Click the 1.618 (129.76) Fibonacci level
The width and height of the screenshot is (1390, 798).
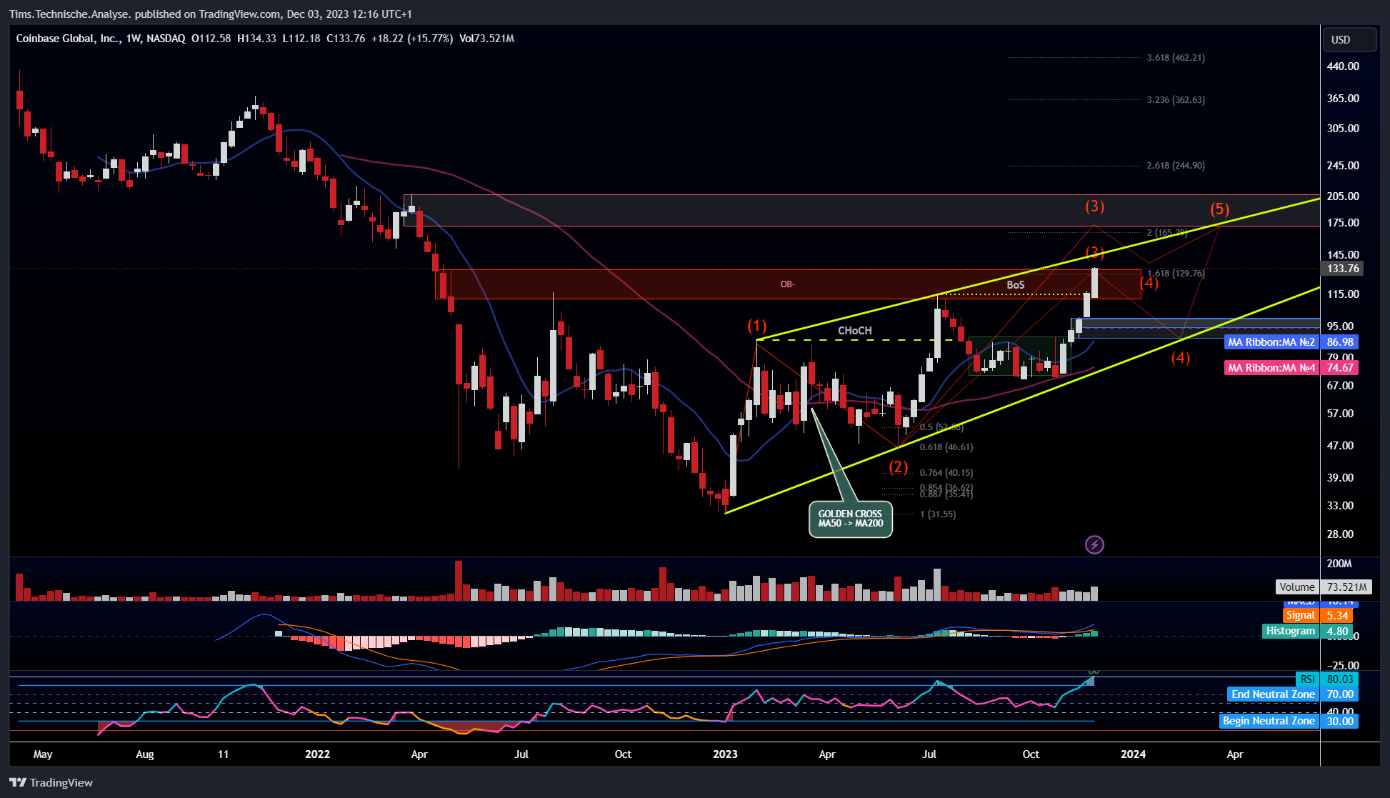pos(1176,274)
